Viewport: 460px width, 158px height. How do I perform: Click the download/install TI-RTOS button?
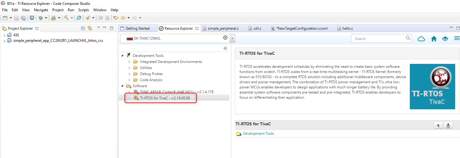[x=448, y=125]
